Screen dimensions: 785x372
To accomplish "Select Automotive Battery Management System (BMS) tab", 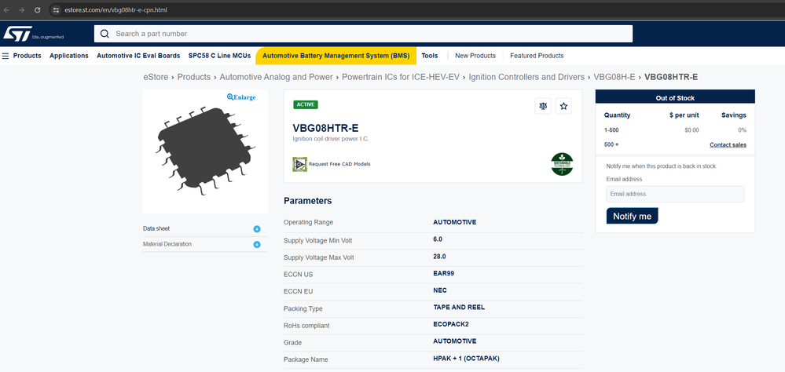I will pyautogui.click(x=336, y=56).
